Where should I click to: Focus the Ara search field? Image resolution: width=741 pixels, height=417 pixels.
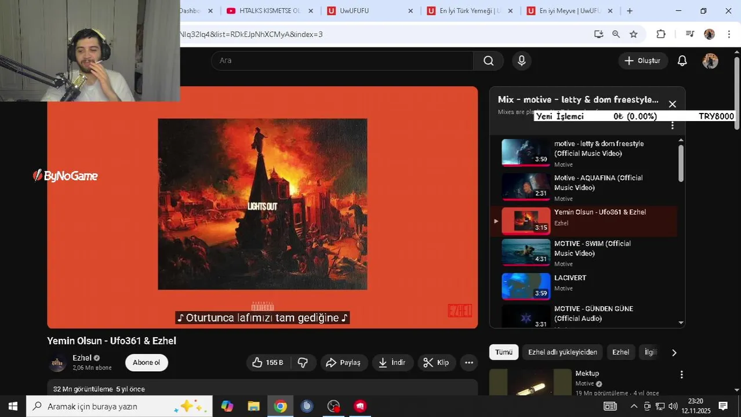click(x=342, y=61)
